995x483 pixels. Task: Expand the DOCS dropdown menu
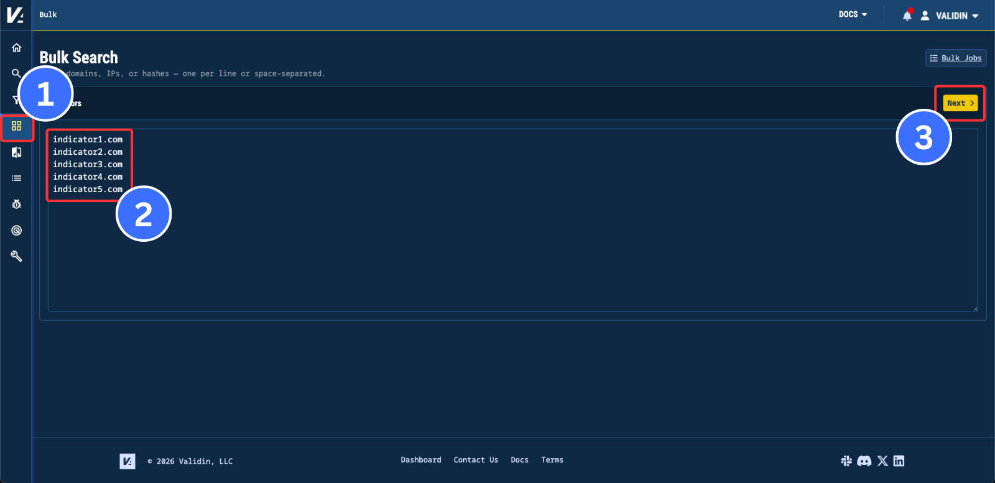853,14
